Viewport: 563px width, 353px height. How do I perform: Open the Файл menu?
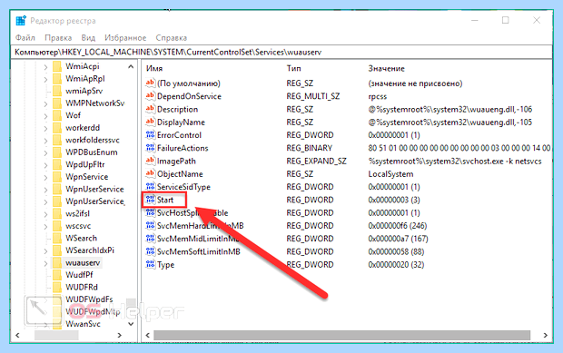[x=25, y=38]
